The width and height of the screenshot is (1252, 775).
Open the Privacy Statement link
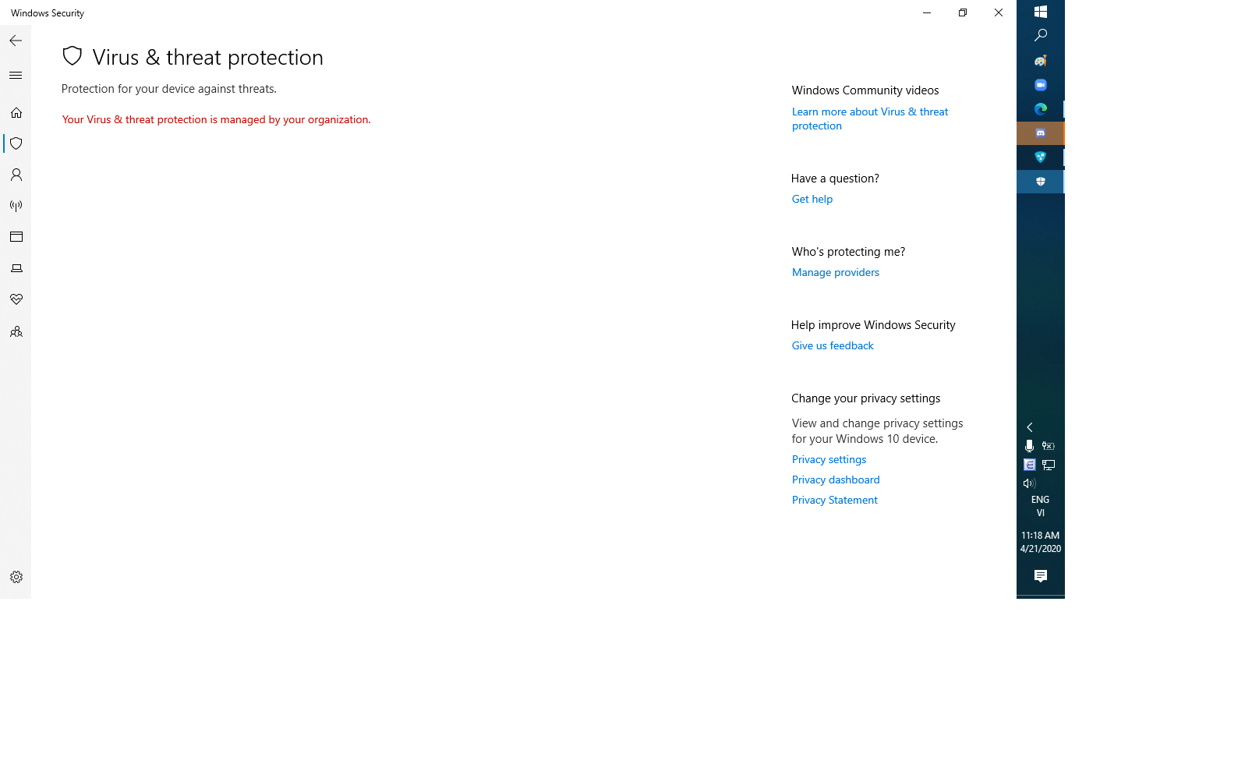click(x=834, y=500)
